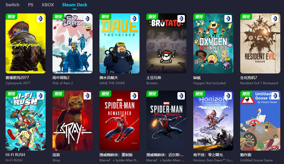Click Steam Deck badge on Resident Evil 7

pos(275,19)
